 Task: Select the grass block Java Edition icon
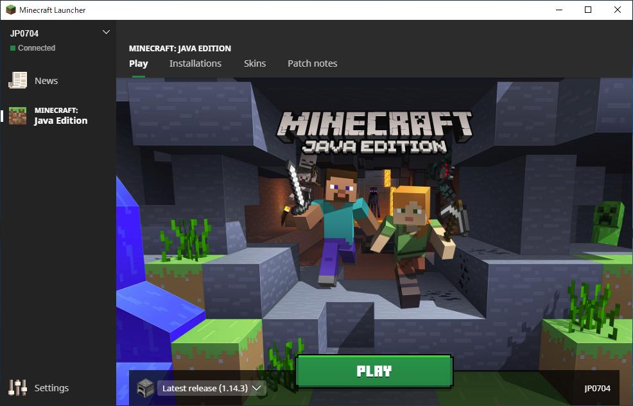click(x=18, y=115)
